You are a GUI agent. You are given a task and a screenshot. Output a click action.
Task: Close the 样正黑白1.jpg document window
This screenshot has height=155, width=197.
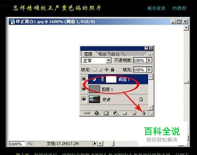pyautogui.click(x=185, y=22)
